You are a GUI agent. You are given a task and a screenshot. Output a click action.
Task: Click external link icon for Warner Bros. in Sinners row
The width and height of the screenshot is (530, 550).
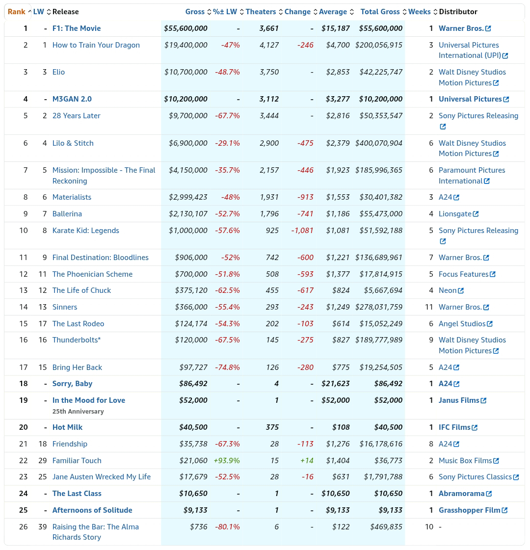point(486,308)
